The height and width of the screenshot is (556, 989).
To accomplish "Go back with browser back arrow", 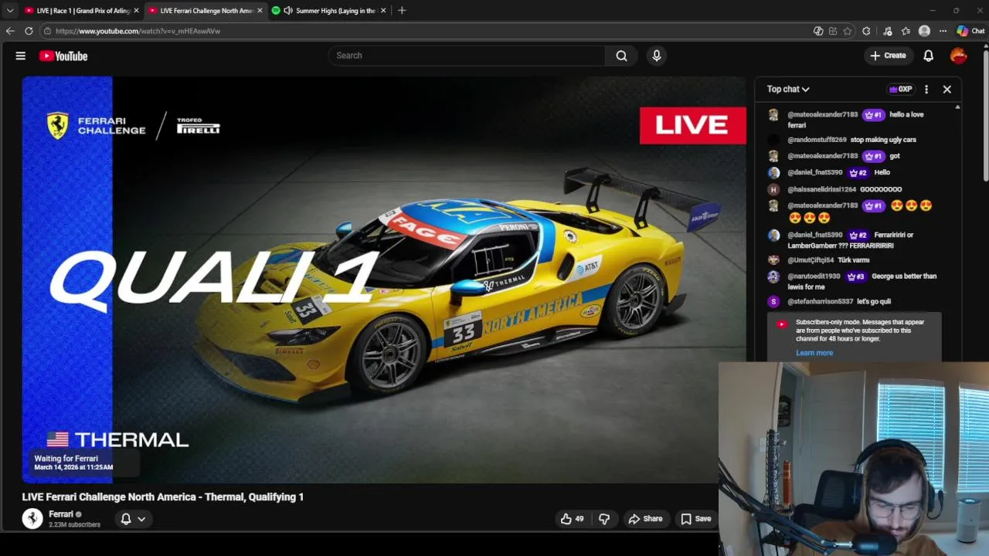I will [10, 31].
